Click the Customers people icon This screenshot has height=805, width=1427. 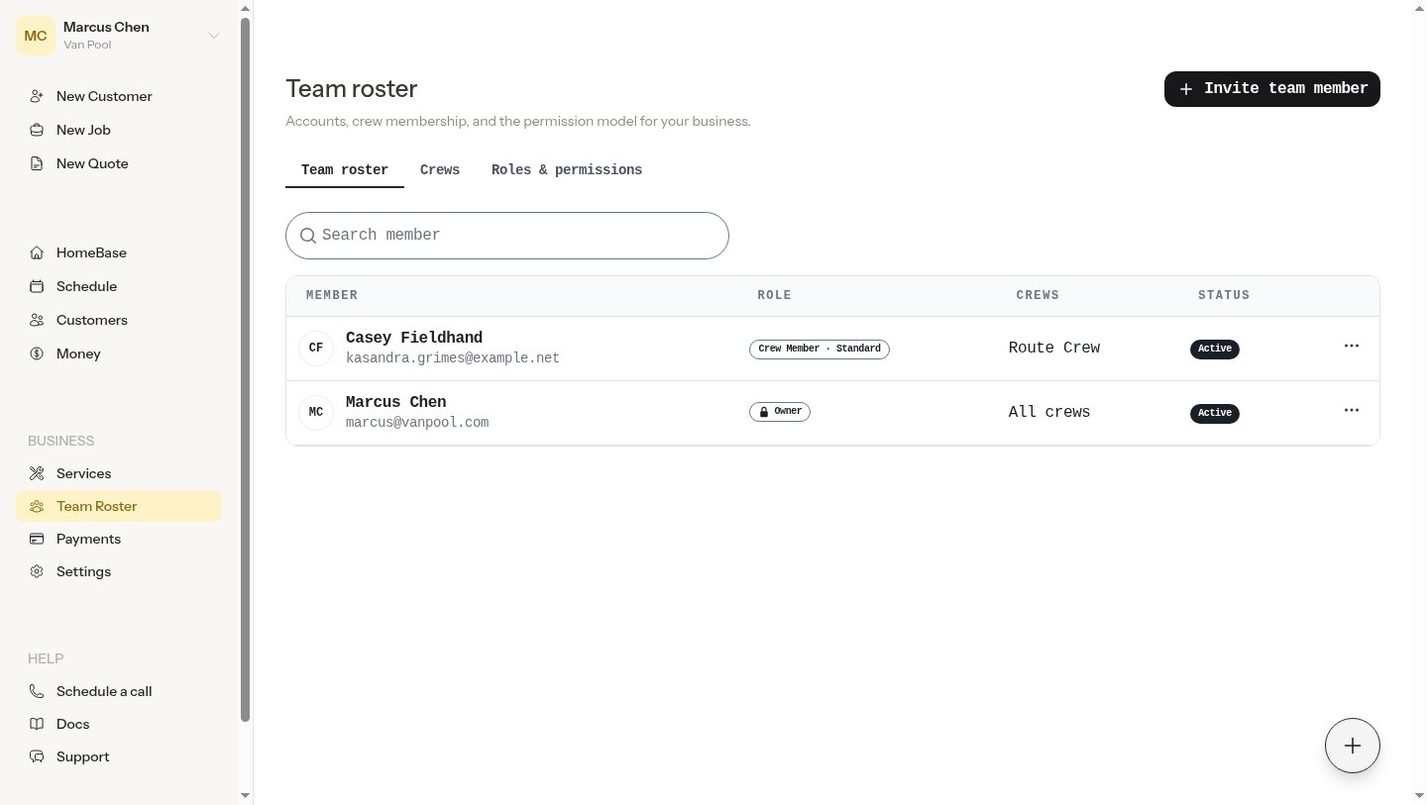[x=37, y=320]
